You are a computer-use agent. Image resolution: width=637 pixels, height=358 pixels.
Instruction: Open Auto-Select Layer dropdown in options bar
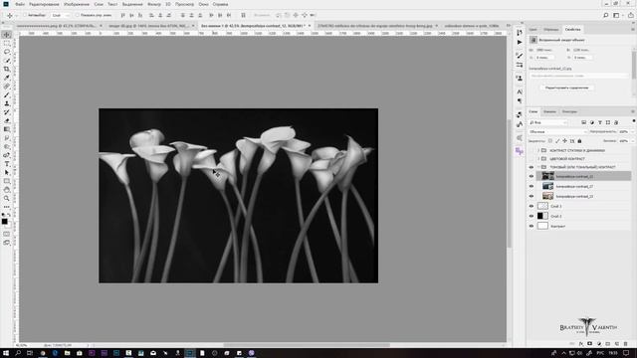coord(61,15)
